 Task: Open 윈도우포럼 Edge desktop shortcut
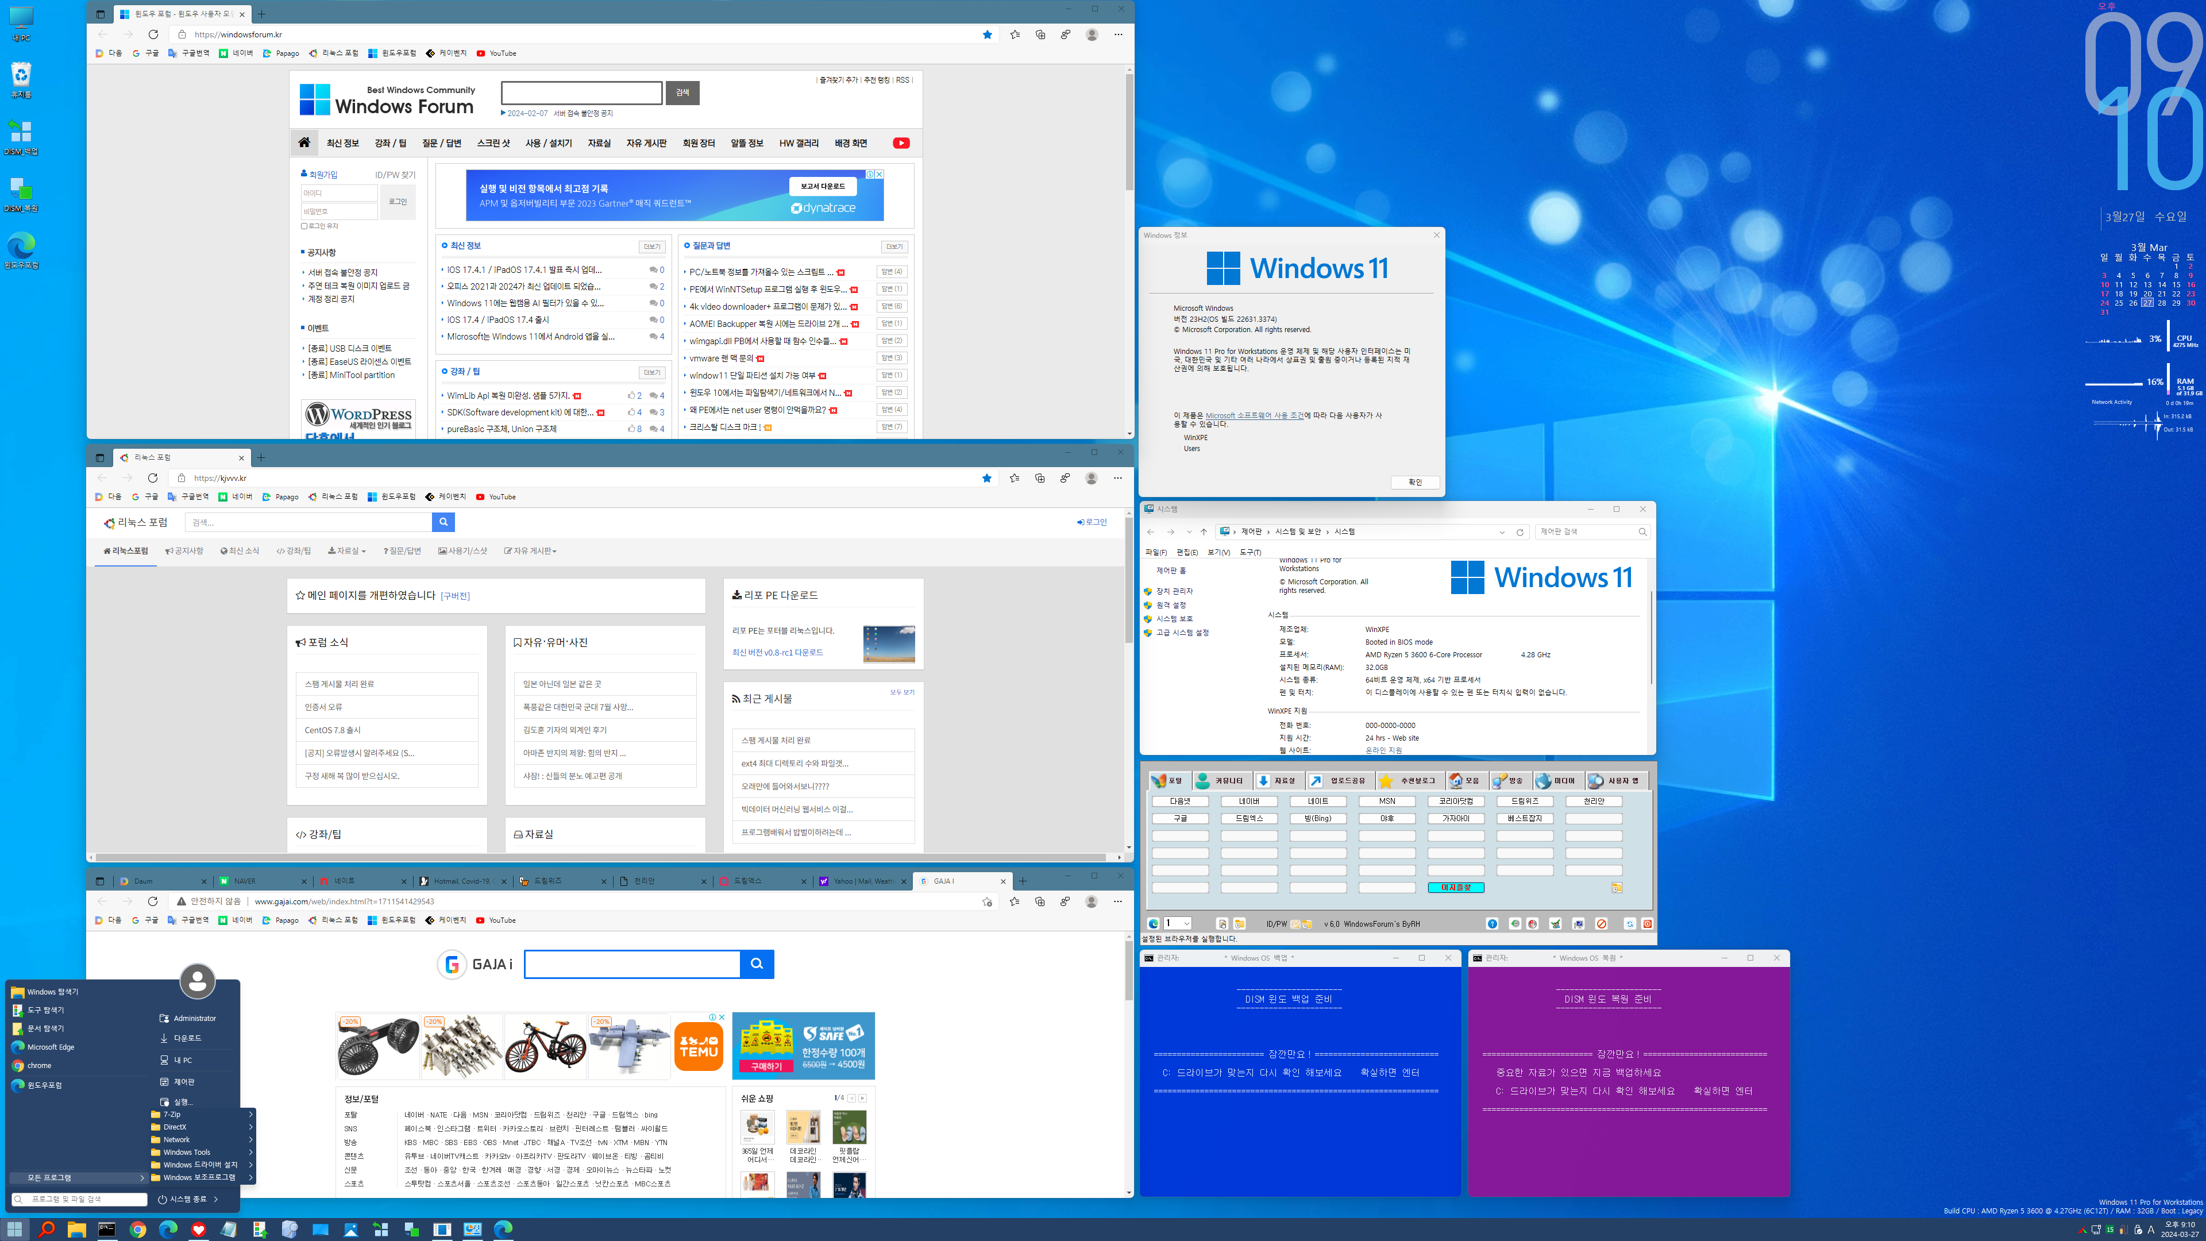(21, 251)
